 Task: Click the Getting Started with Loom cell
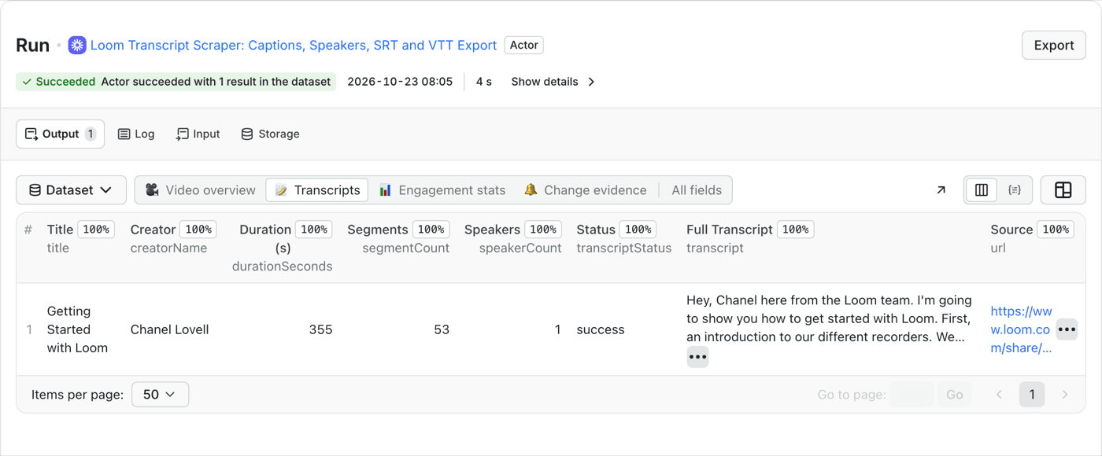pyautogui.click(x=77, y=329)
